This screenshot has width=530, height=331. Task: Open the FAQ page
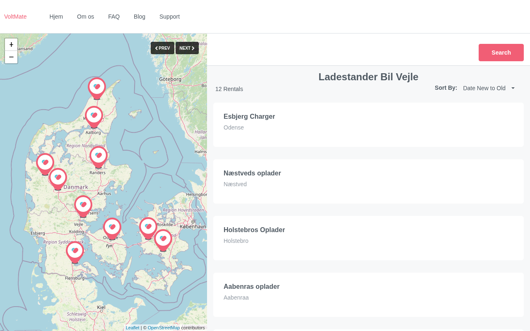(114, 17)
